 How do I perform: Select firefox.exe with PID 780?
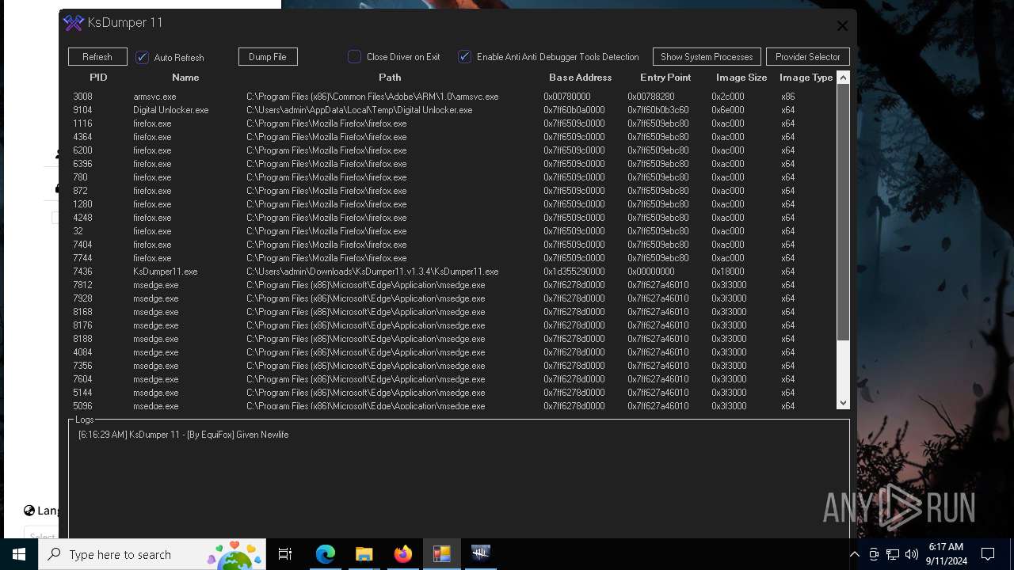(x=452, y=177)
